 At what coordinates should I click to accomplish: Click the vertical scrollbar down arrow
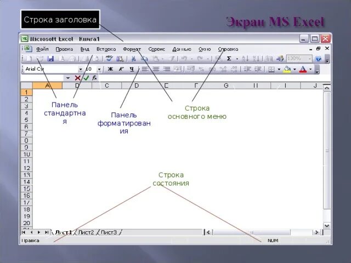pos(327,226)
